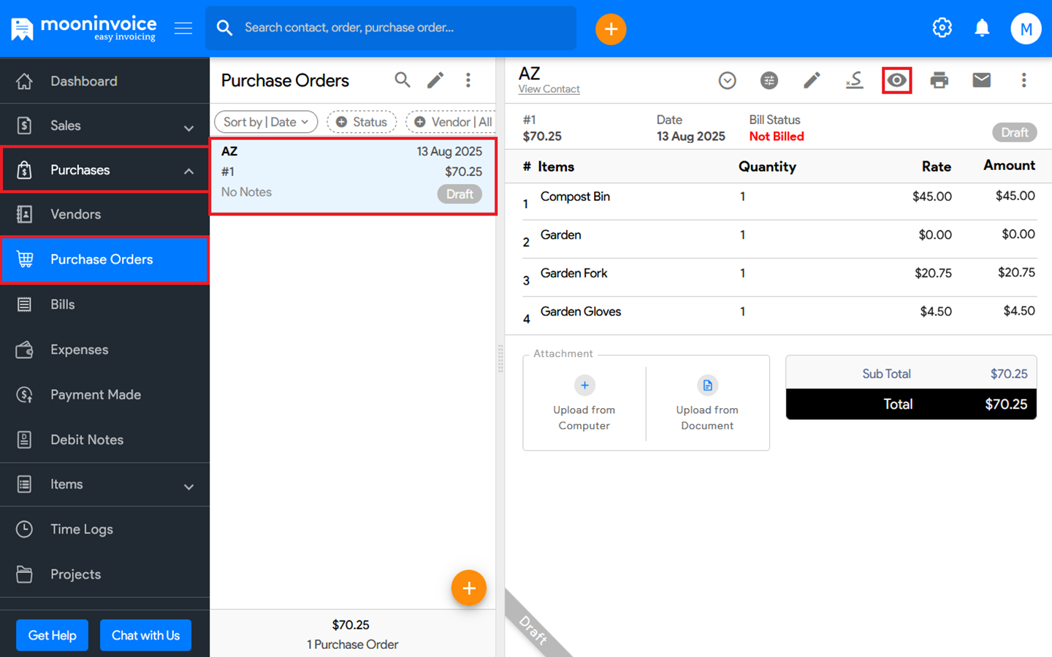Search purchase orders with magnifier icon

point(402,80)
